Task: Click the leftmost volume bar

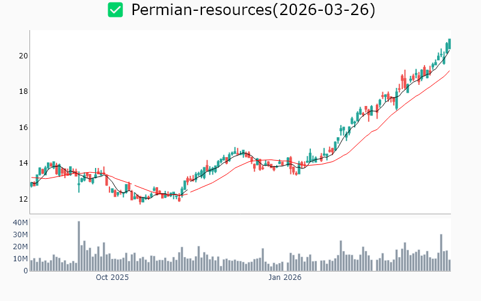Action: pyautogui.click(x=32, y=265)
